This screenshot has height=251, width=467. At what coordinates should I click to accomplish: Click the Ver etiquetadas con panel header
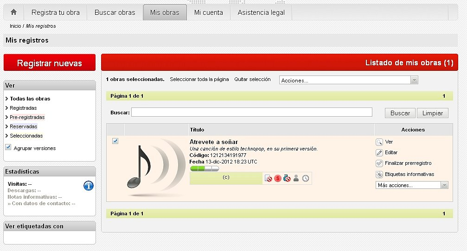point(50,226)
